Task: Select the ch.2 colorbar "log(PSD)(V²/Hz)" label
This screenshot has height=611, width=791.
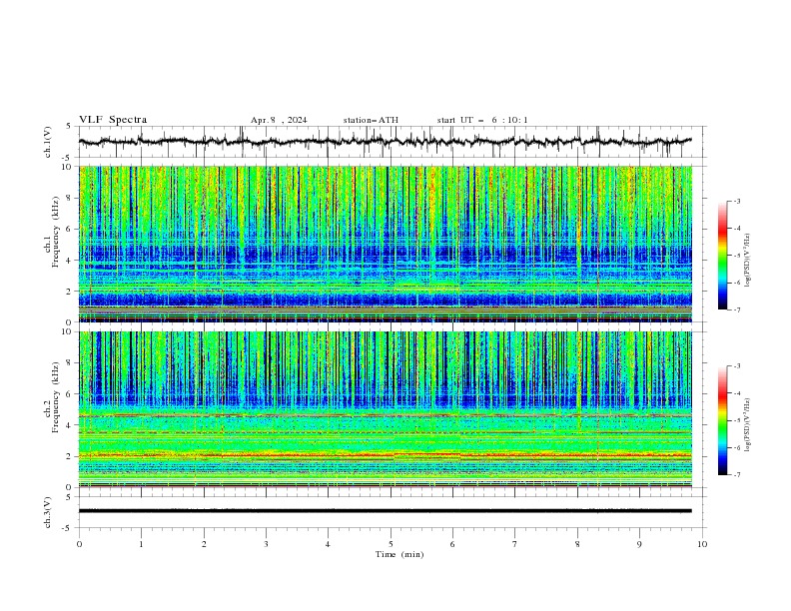Action: [747, 425]
